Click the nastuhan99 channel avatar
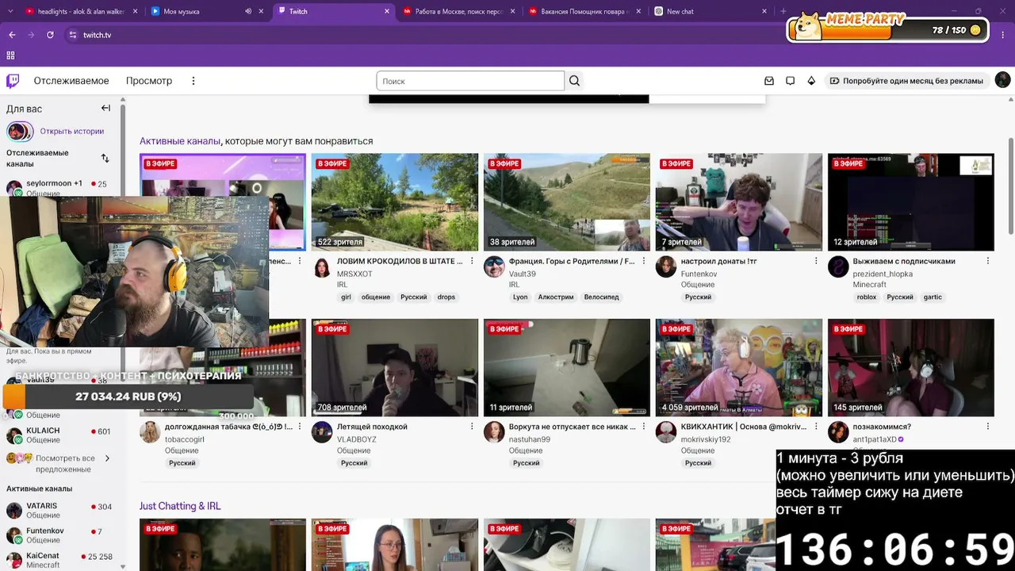This screenshot has height=571, width=1015. point(494,432)
